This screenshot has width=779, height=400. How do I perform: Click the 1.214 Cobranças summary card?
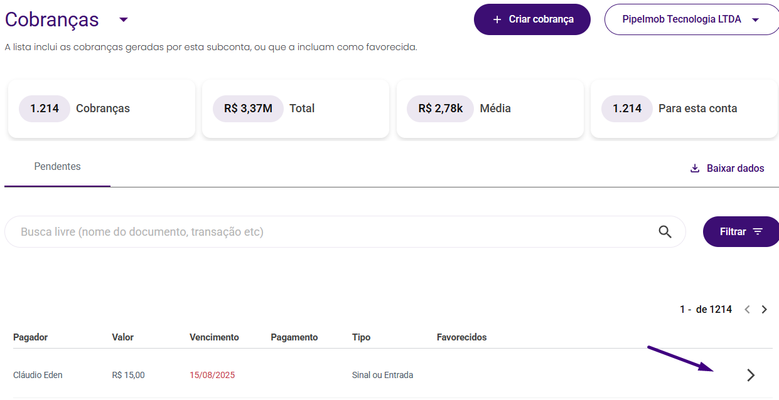point(102,108)
